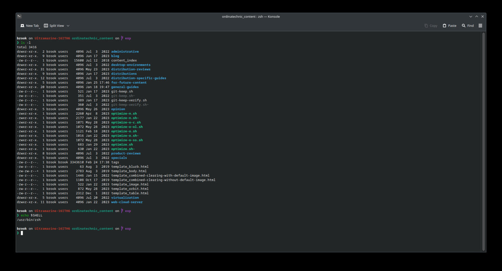The width and height of the screenshot is (502, 271).
Task: Click 'template_combined-clearing-without-default-image.html'
Action: 163,180
